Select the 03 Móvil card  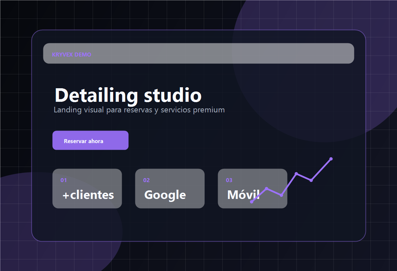point(252,189)
